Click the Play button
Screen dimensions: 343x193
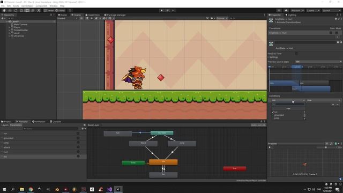click(x=162, y=10)
